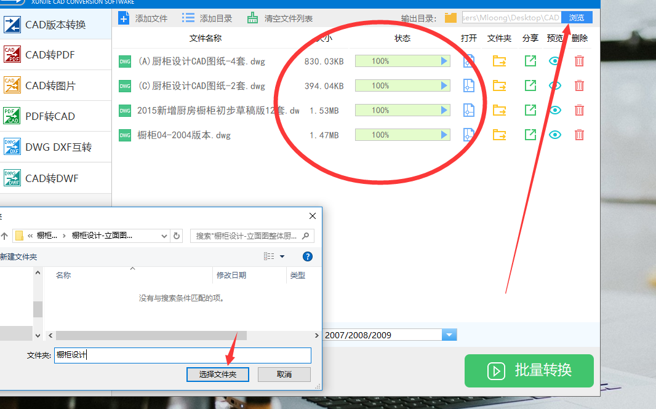Click navigation pane scrollbar down arrow
Image resolution: width=656 pixels, height=409 pixels.
[x=38, y=335]
